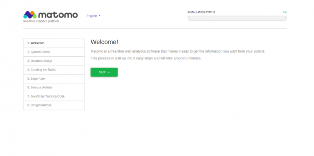314x156 pixels.
Task: Select step 5. Super User
Action: coord(54,78)
